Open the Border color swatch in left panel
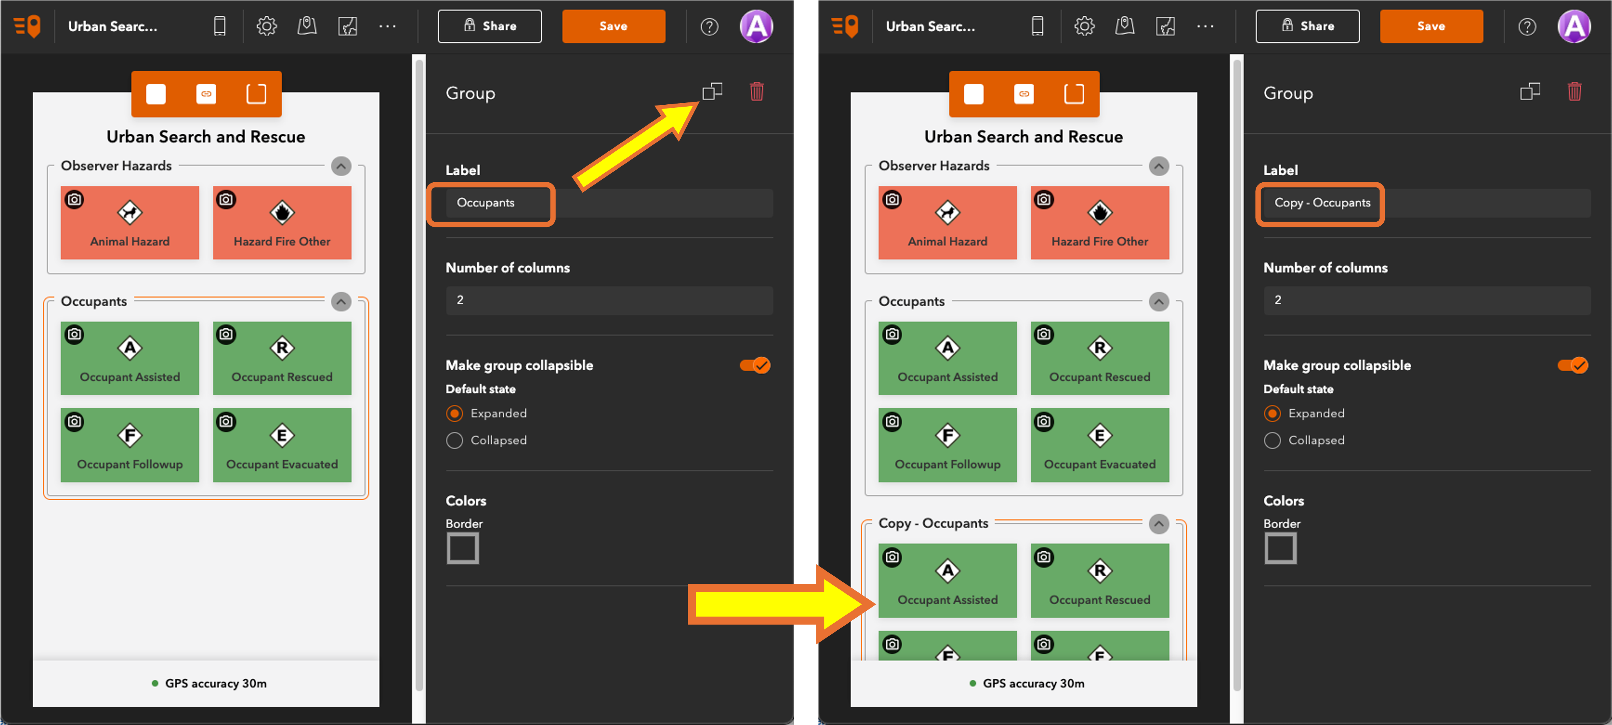 pos(462,548)
